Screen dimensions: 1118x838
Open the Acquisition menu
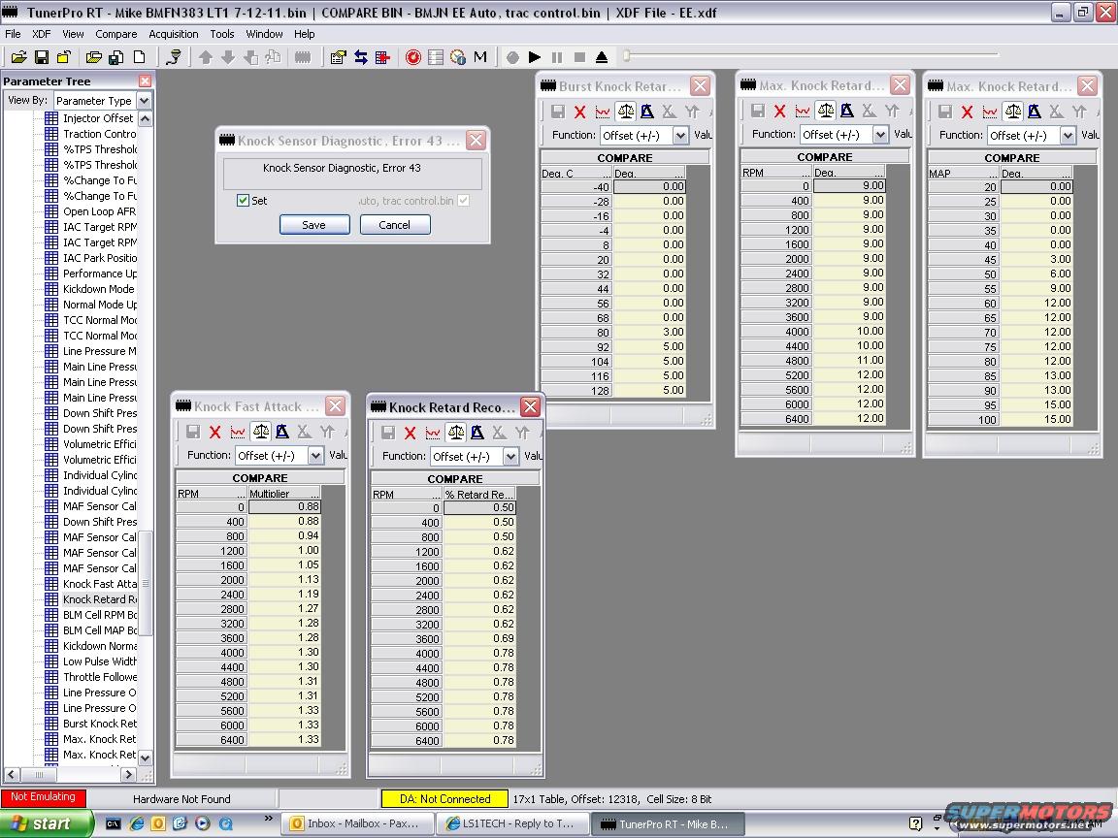point(174,34)
